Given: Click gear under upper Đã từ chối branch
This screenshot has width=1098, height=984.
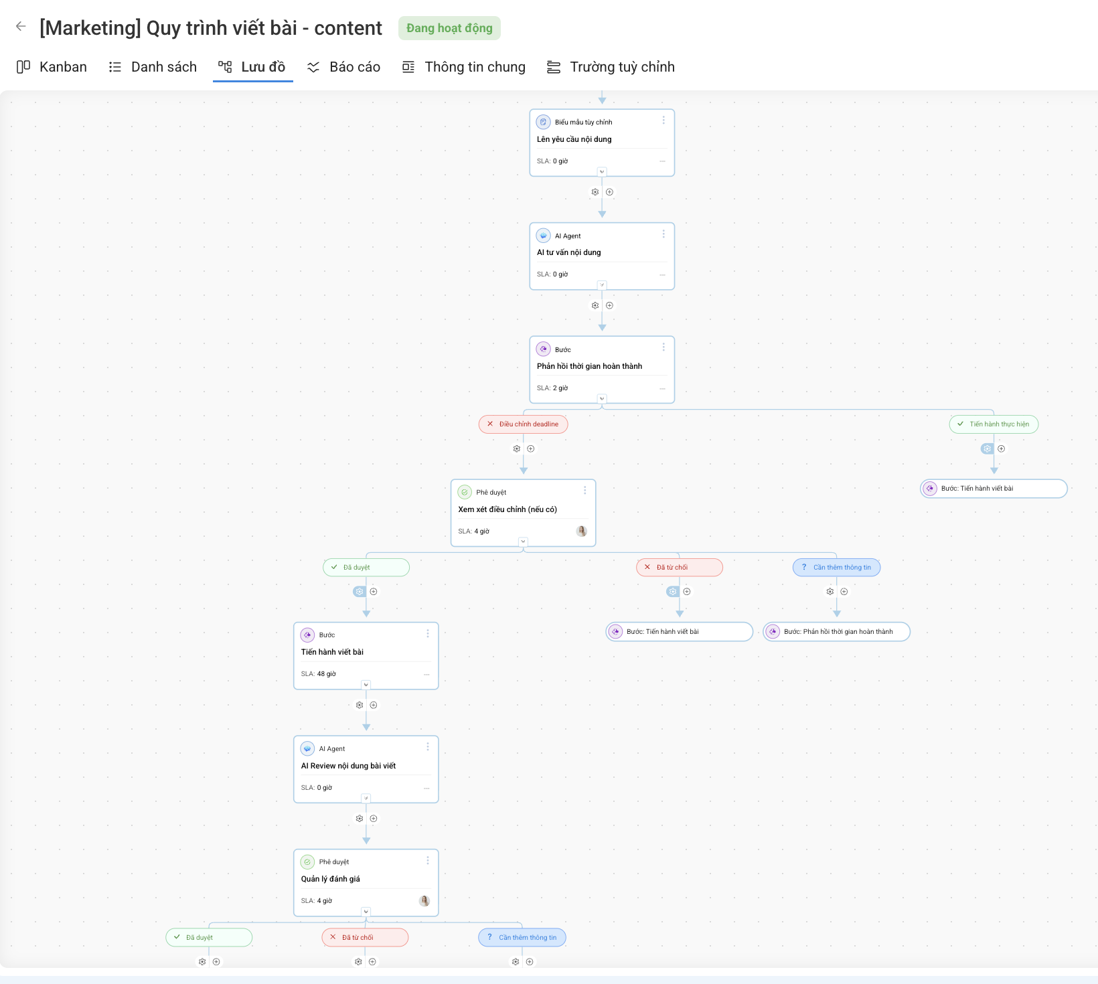Looking at the screenshot, I should [x=673, y=592].
